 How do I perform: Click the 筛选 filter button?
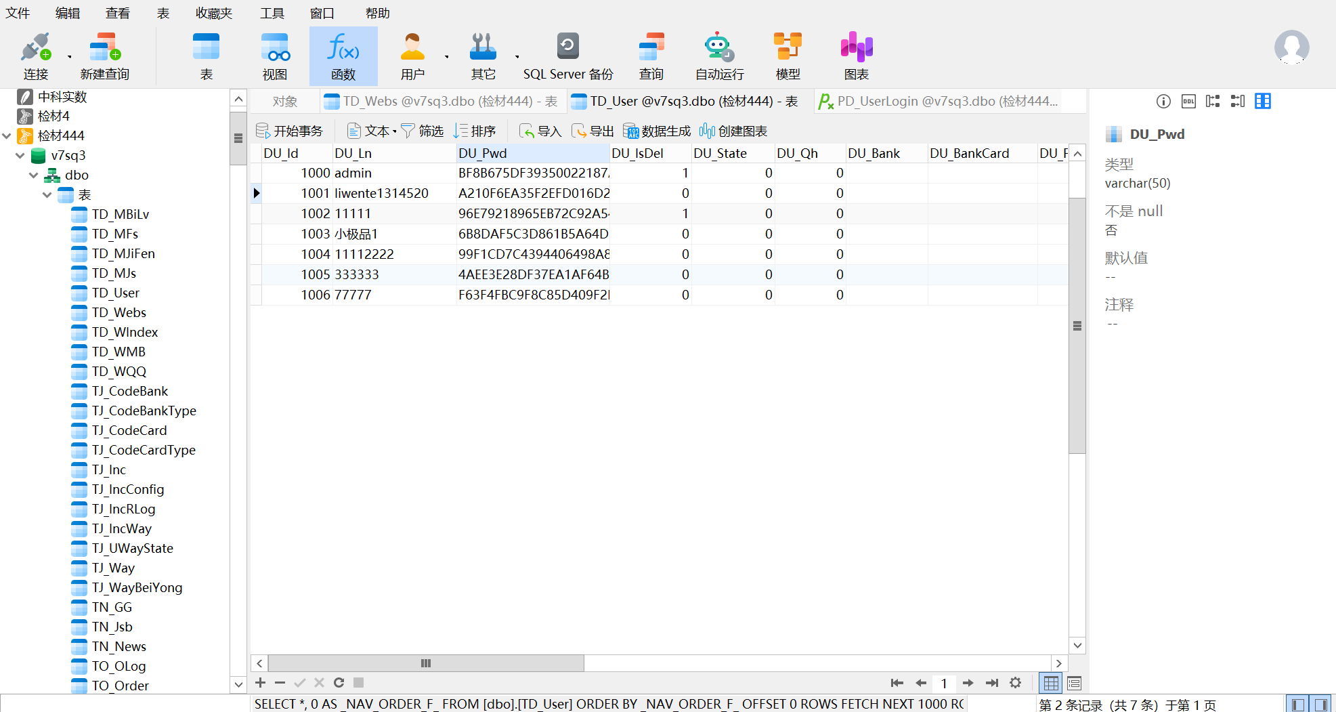(423, 131)
